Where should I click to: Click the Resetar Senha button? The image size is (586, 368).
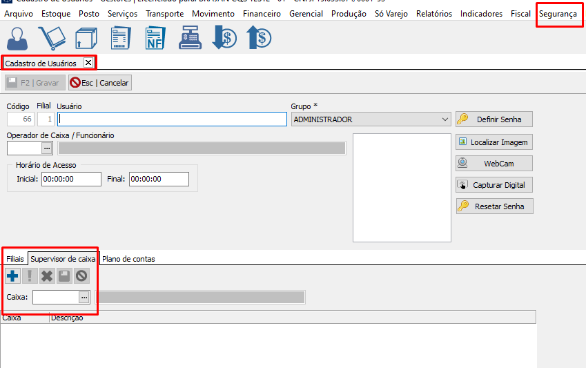494,206
